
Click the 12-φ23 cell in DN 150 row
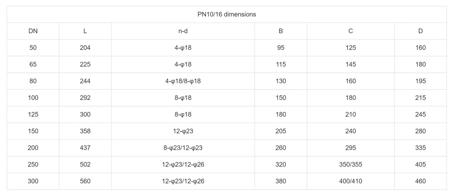tap(183, 131)
